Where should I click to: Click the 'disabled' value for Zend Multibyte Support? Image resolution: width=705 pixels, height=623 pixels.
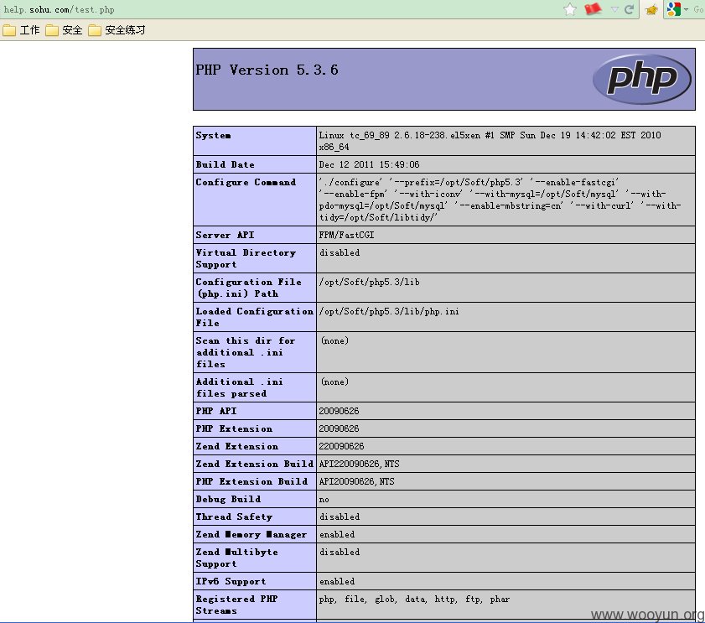(x=340, y=552)
